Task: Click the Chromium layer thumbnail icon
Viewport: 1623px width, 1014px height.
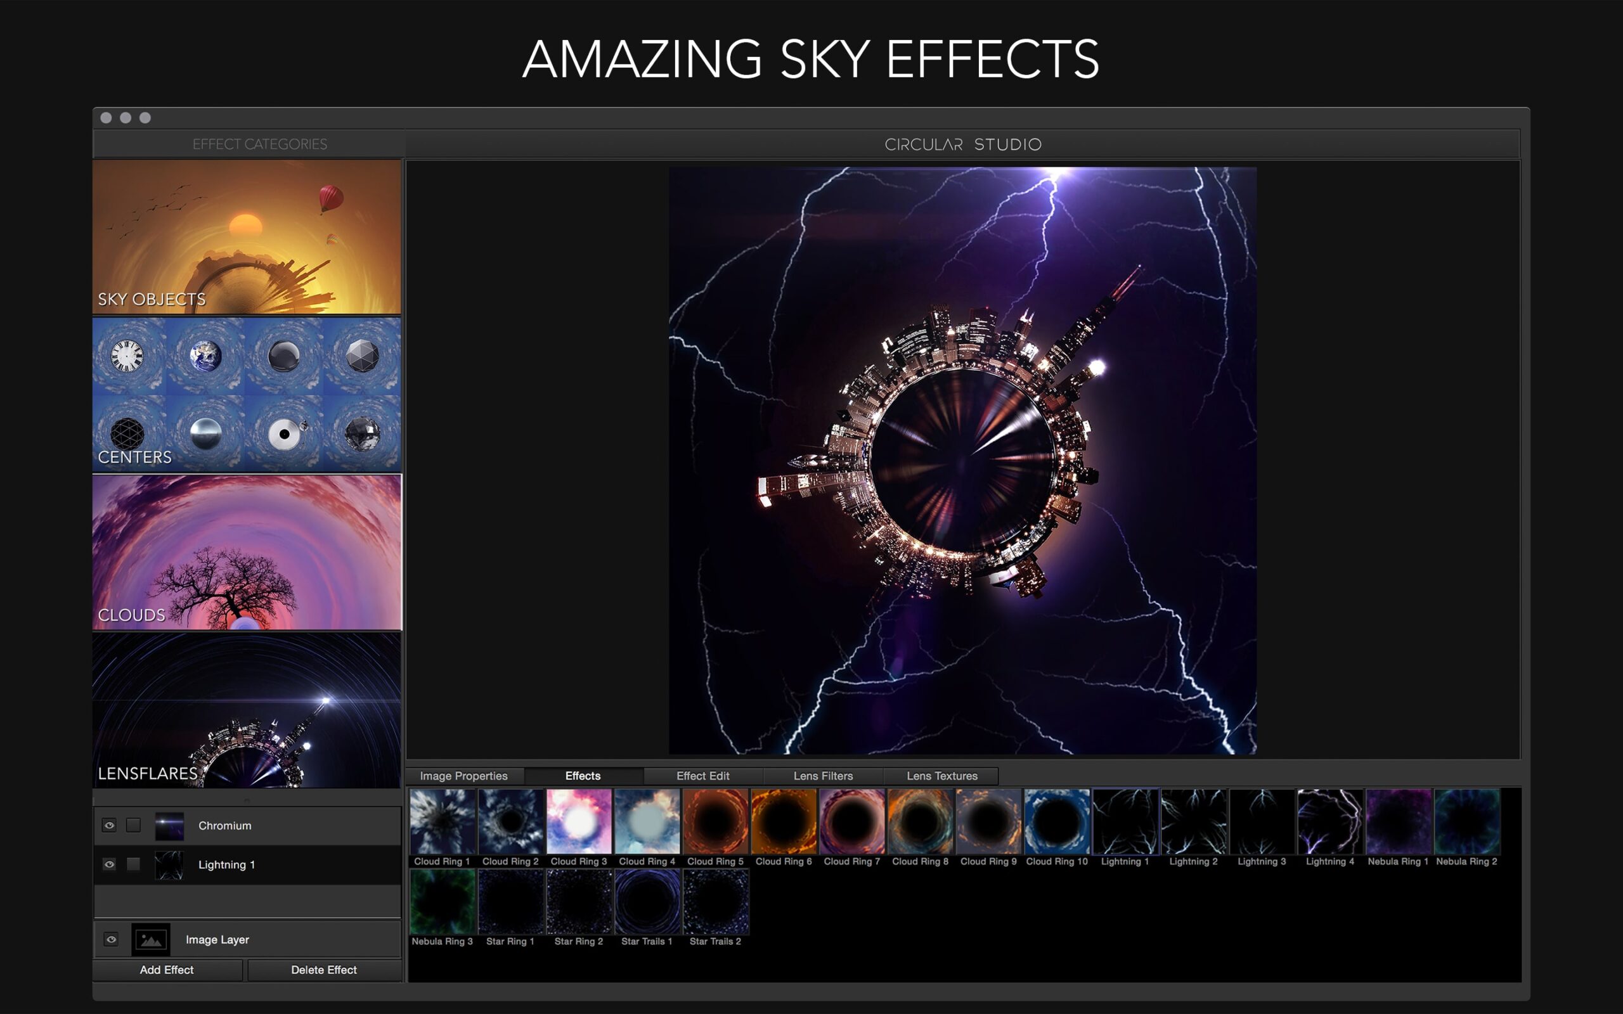Action: point(169,826)
